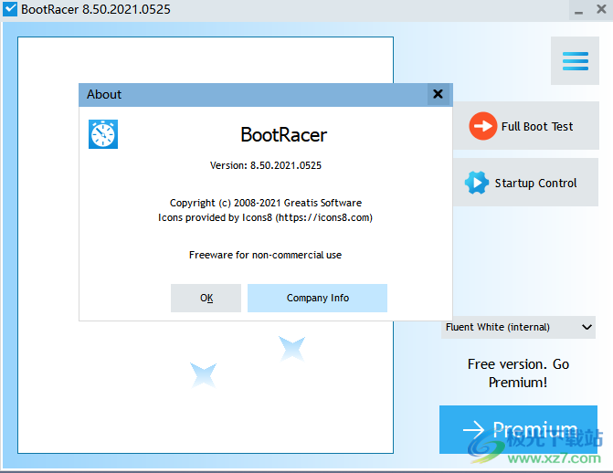The image size is (613, 473).
Task: Click the Icons8 URL credit line
Action: pyautogui.click(x=265, y=217)
